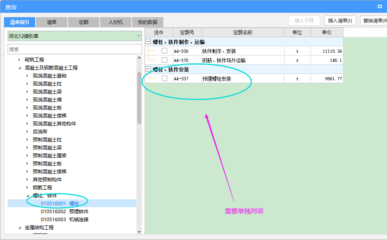Click the 插入清单(I) button
This screenshot has height=240, width=387.
[x=340, y=21]
